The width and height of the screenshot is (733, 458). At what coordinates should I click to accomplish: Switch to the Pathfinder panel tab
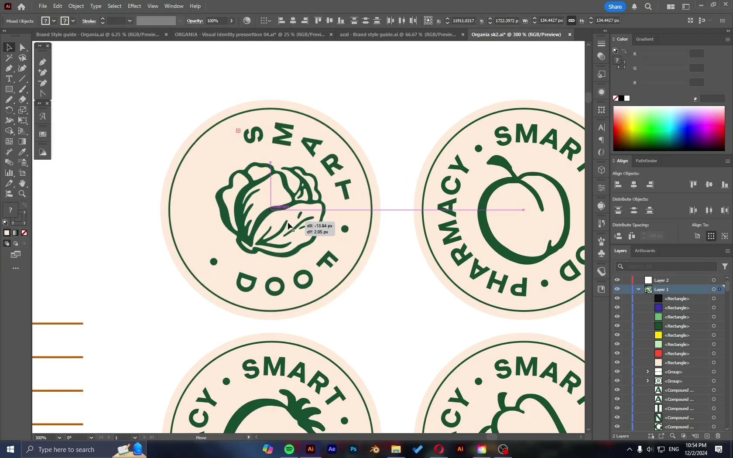pyautogui.click(x=646, y=161)
